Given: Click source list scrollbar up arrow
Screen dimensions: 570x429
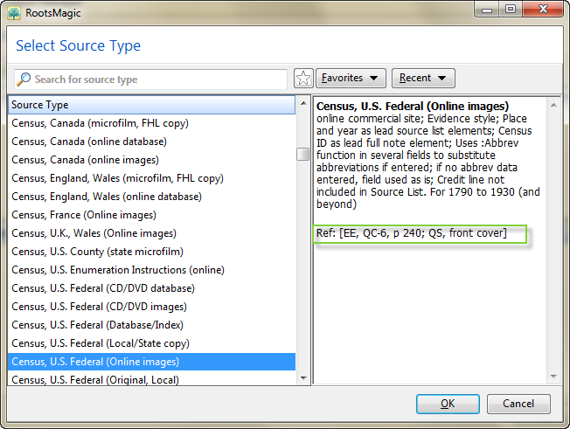Looking at the screenshot, I should [x=303, y=103].
